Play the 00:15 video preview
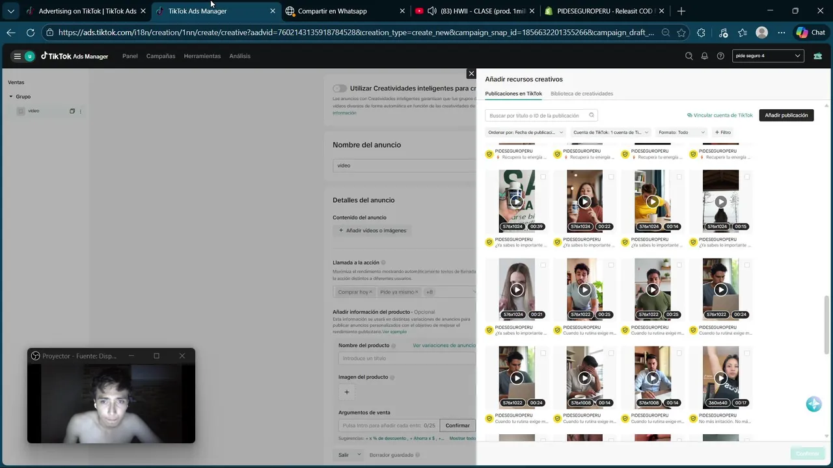 [720, 201]
